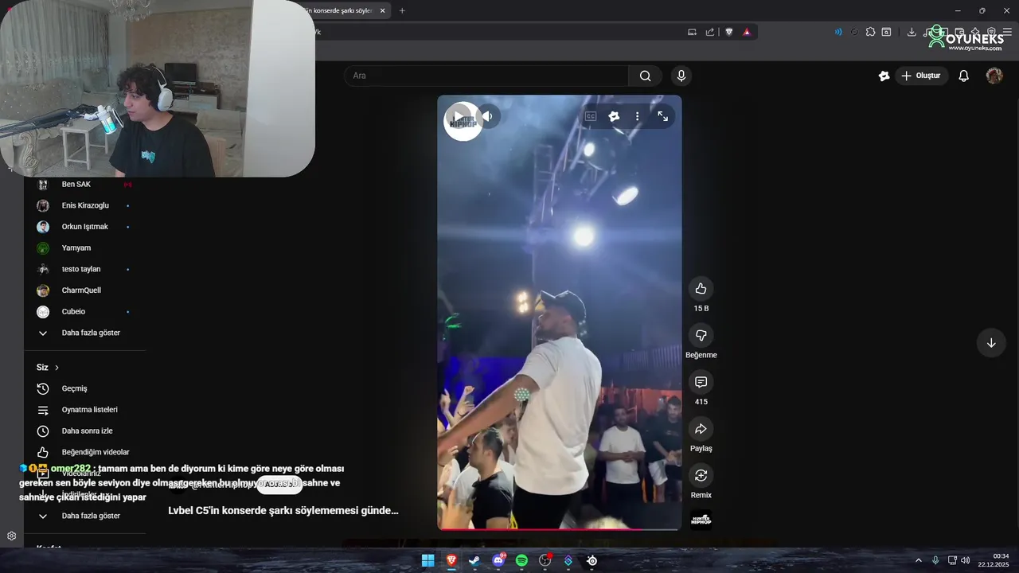The image size is (1019, 573).
Task: Click Brave Shields lion icon
Action: click(x=728, y=32)
